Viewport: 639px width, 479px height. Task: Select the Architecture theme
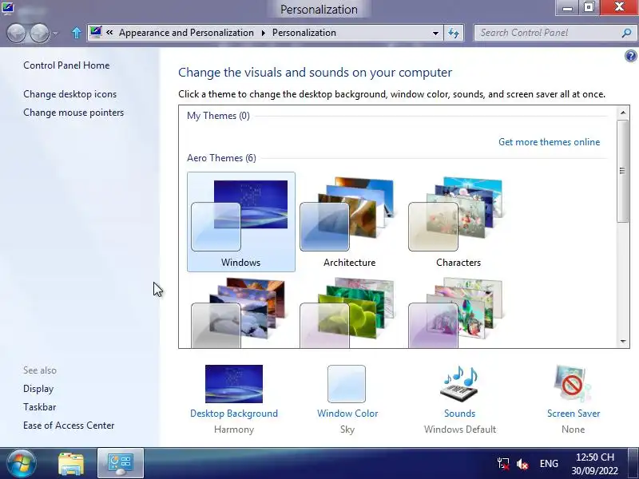(x=349, y=222)
